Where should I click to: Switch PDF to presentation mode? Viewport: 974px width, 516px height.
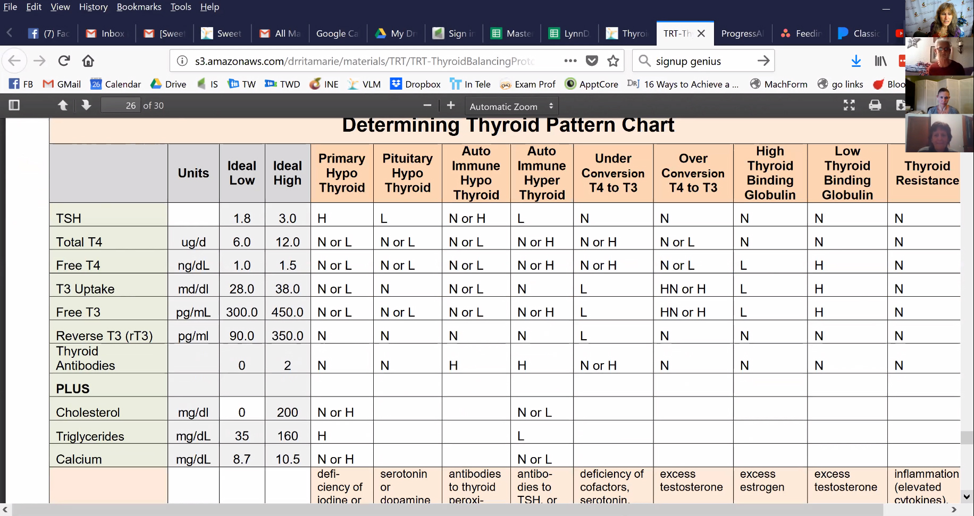click(849, 105)
